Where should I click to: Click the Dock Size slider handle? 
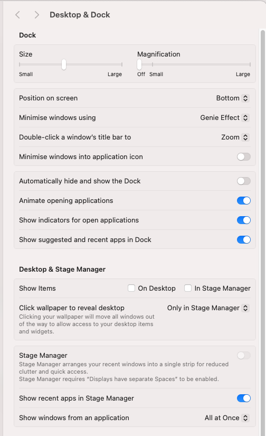pyautogui.click(x=64, y=64)
